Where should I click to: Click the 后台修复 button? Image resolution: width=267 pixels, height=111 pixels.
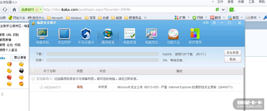tap(232, 53)
